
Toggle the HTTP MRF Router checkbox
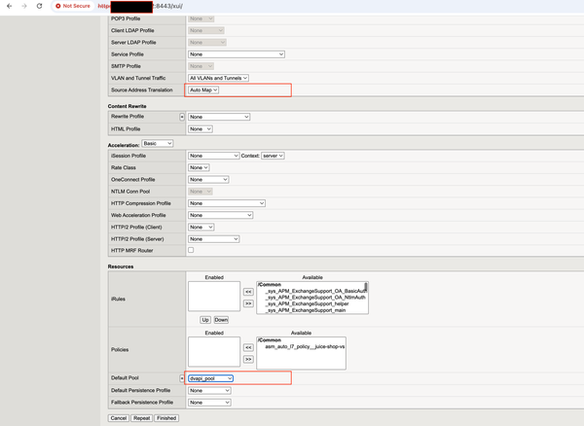[191, 250]
